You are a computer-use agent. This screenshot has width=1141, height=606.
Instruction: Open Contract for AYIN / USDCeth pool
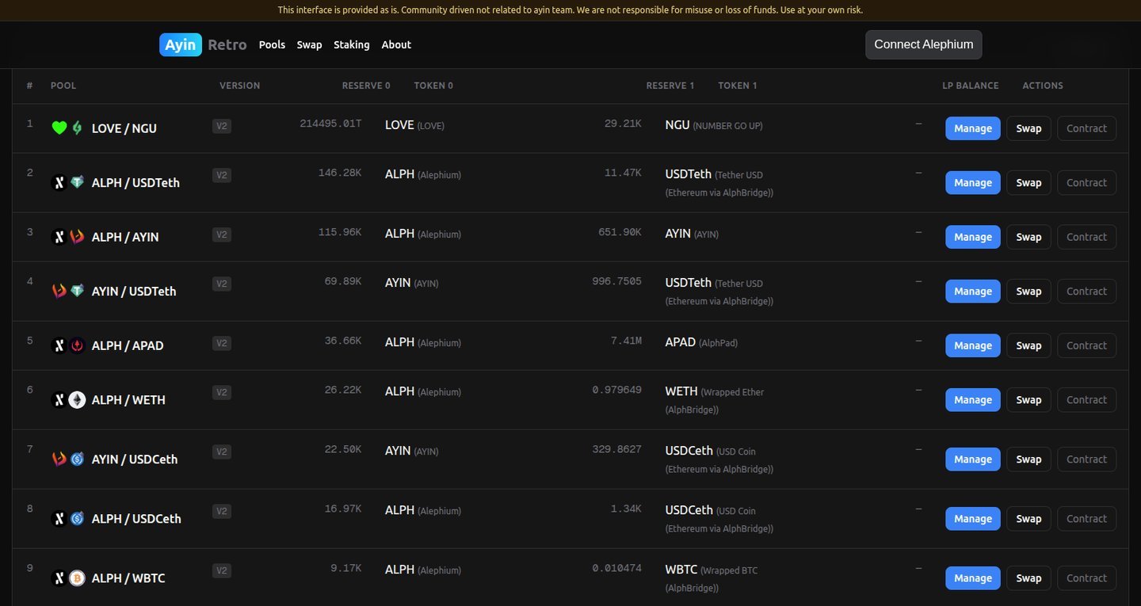coord(1087,459)
